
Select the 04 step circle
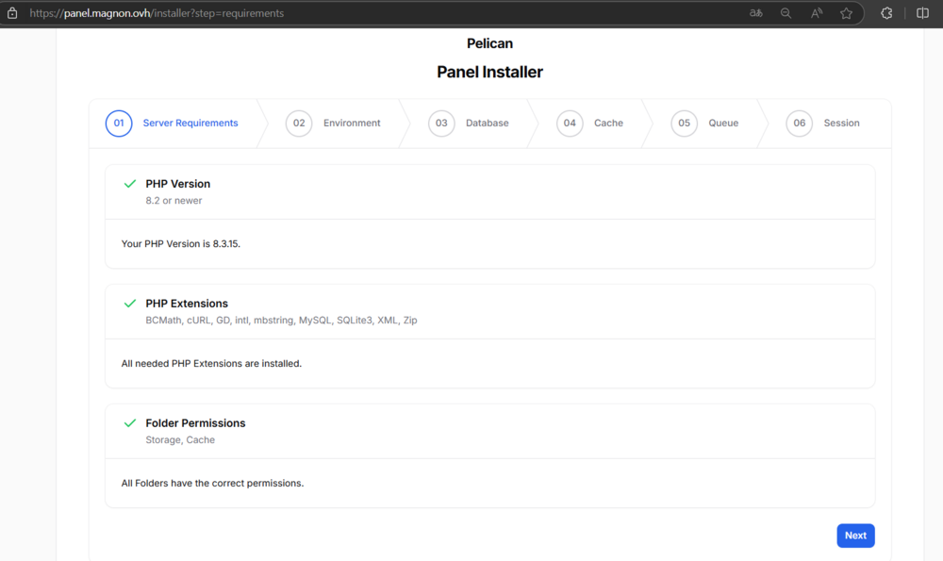coord(570,124)
